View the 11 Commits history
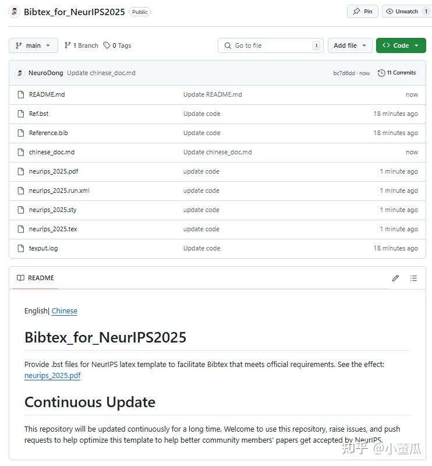 tap(401, 72)
